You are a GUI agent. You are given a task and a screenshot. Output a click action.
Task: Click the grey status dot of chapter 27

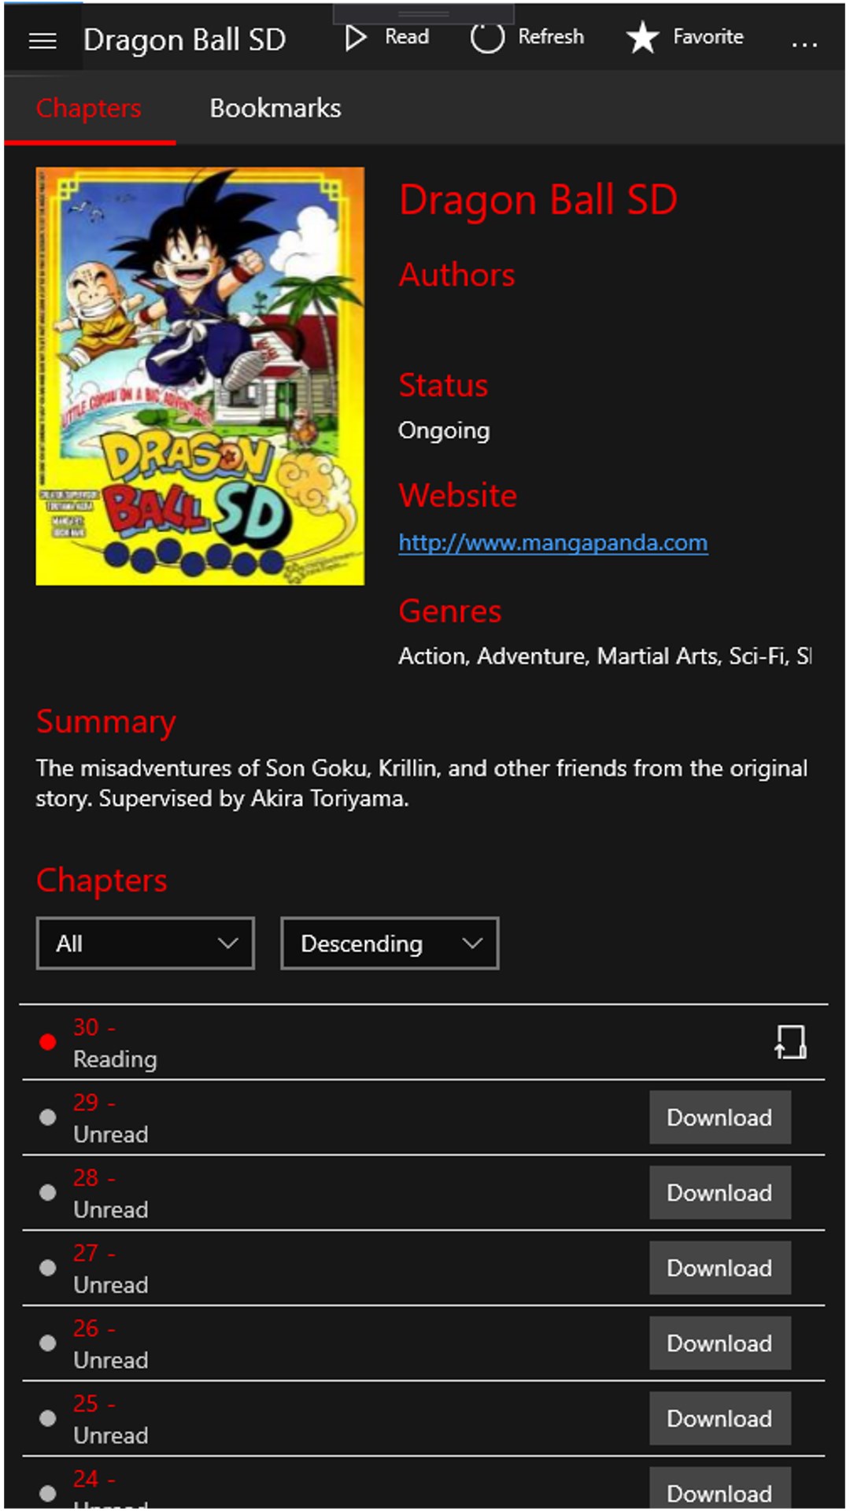coord(47,1268)
